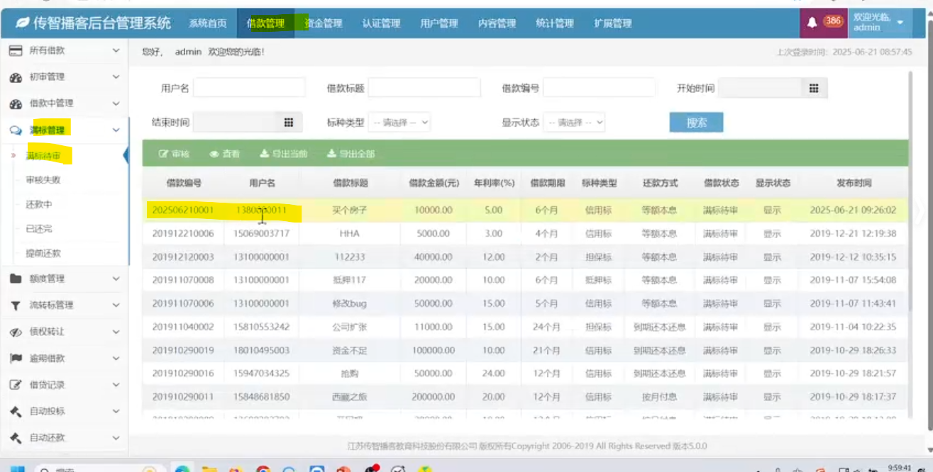The height and width of the screenshot is (472, 933).
Task: Click the dashboard icon beside 初审管理
Action: pos(16,77)
